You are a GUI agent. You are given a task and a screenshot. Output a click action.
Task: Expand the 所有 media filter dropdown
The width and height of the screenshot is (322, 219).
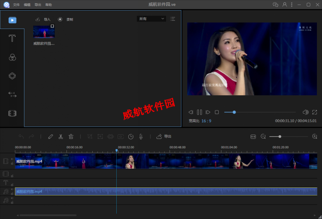(x=151, y=19)
